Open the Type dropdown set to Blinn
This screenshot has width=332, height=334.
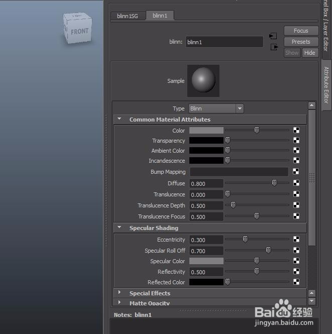[216, 108]
